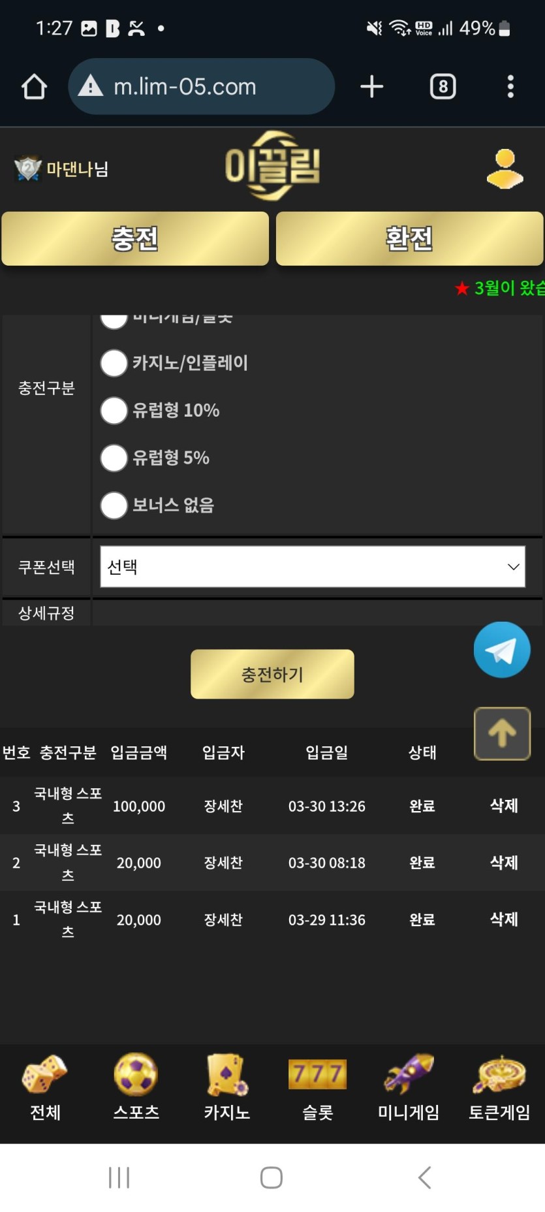Open the 슬롯 777 category
The width and height of the screenshot is (545, 1212).
317,1087
